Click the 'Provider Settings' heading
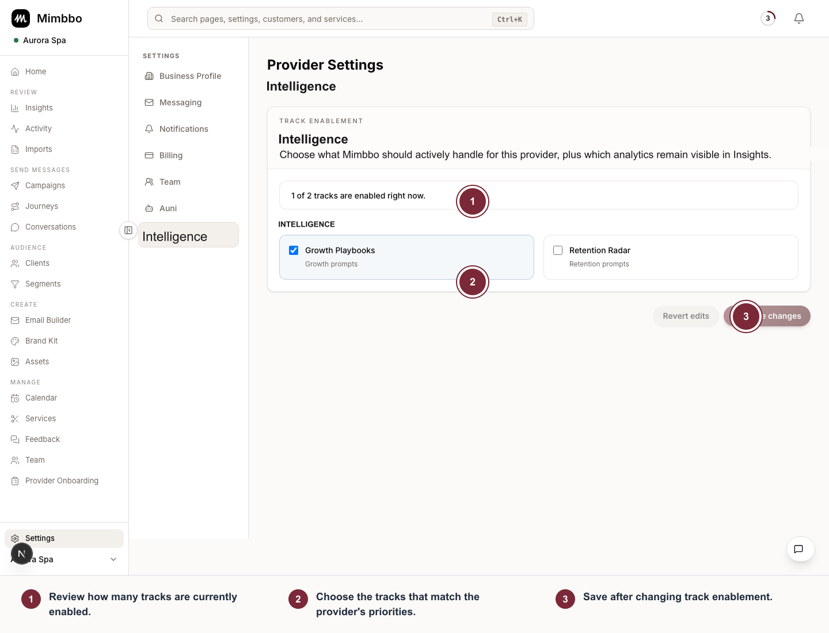Image resolution: width=829 pixels, height=633 pixels. click(x=325, y=65)
